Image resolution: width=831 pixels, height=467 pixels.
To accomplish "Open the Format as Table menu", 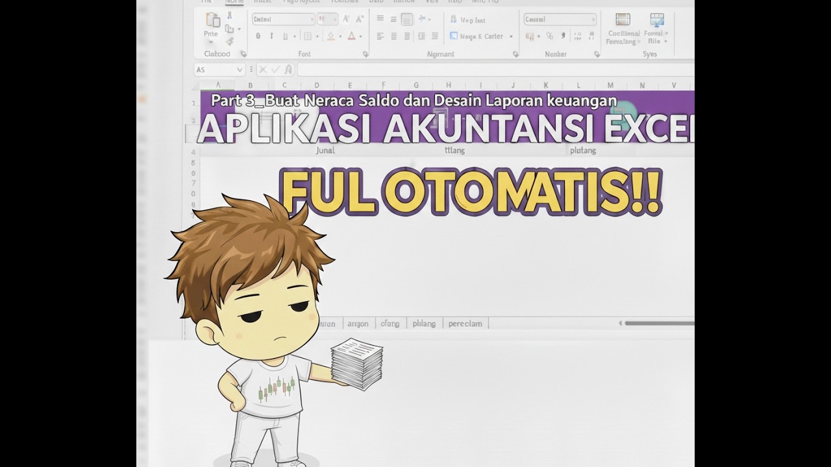I will (656, 29).
